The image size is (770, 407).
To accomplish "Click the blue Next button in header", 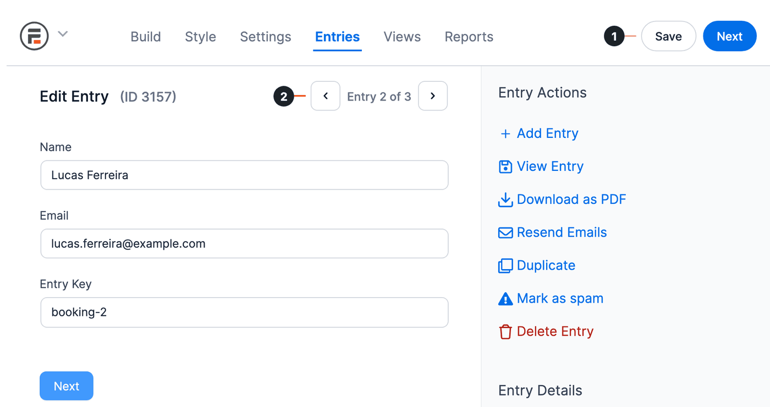I will 730,36.
